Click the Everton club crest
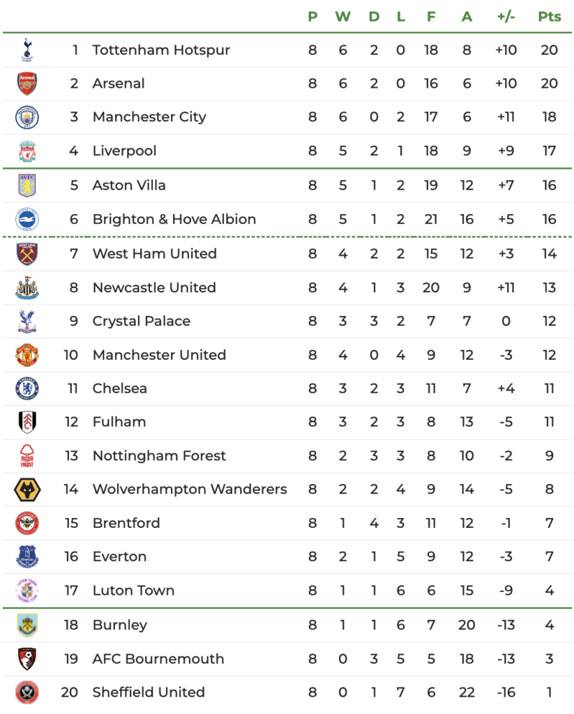Screen dimensions: 574x714 [27, 556]
